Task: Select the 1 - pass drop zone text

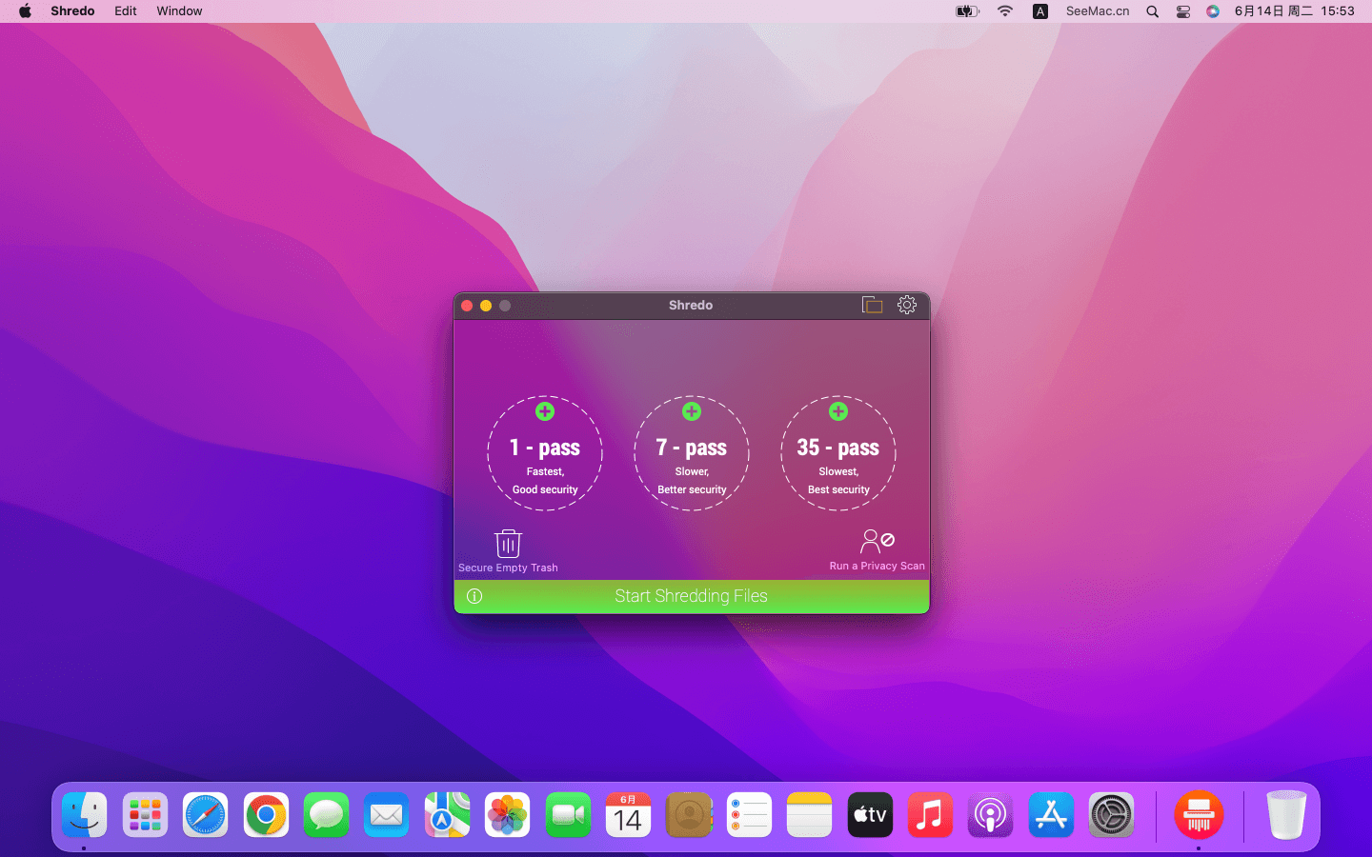Action: (545, 448)
